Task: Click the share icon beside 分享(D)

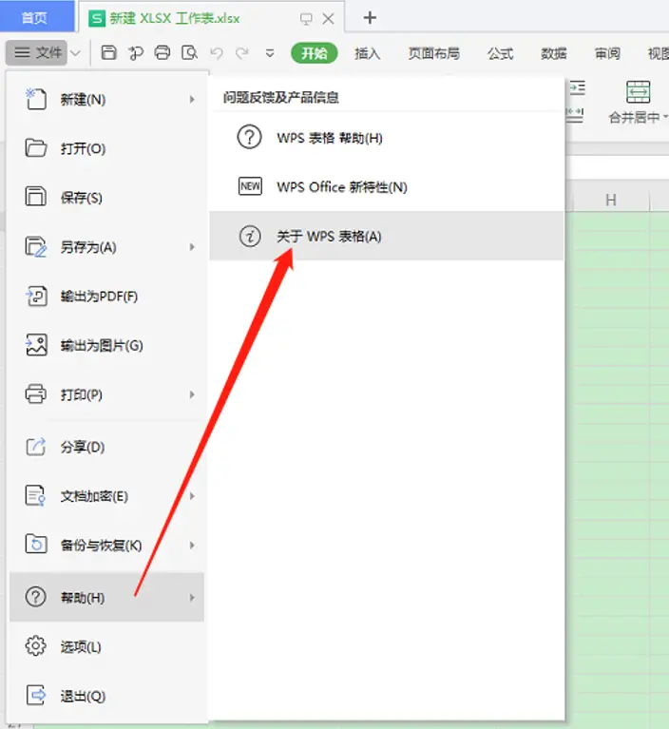Action: pyautogui.click(x=36, y=447)
